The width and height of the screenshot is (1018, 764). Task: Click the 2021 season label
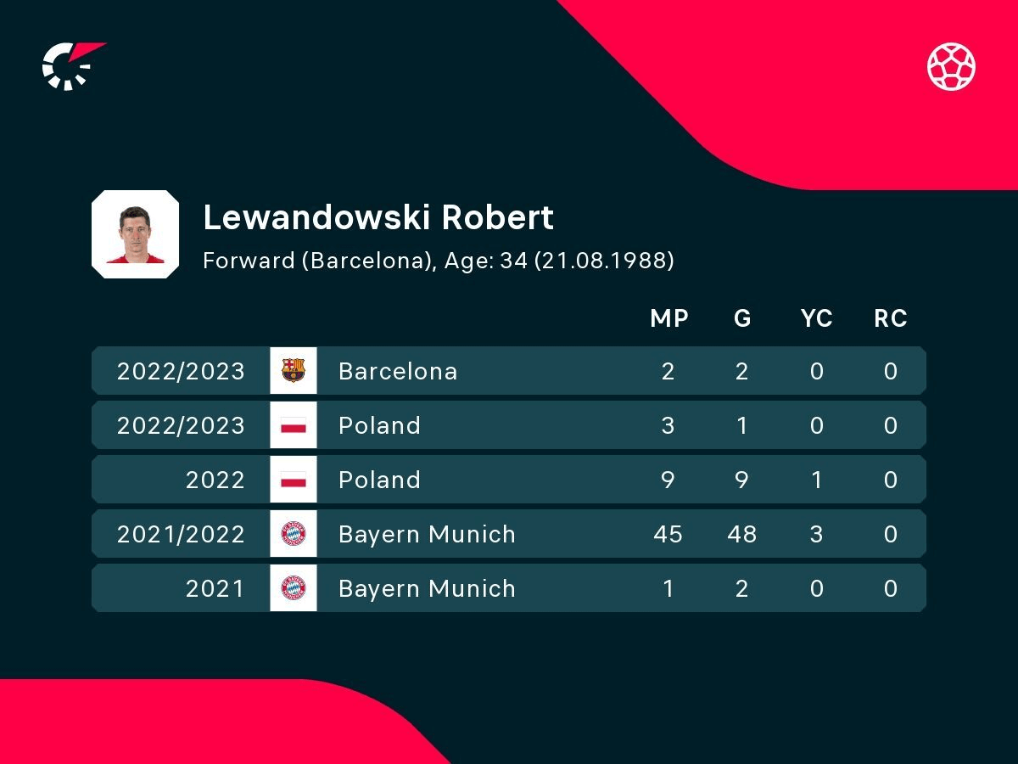pos(215,588)
